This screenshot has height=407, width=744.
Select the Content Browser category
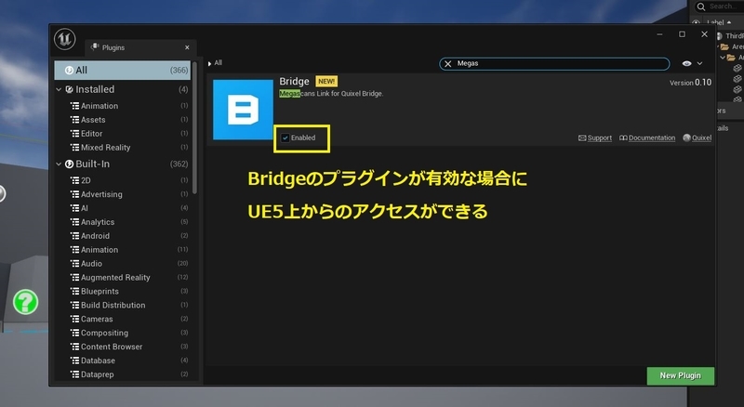[124, 347]
